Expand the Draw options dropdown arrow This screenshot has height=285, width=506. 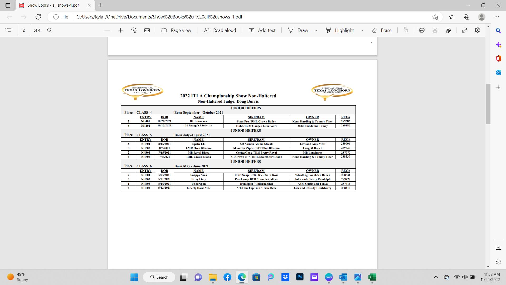point(316,31)
